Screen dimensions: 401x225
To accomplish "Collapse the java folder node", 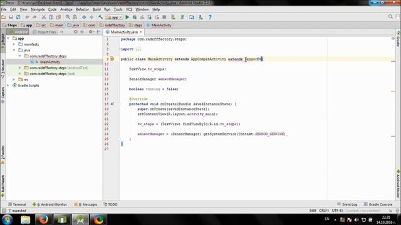I will click(14, 50).
